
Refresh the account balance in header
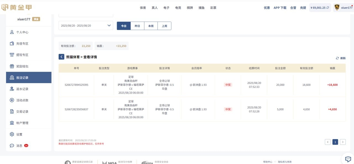[328, 8]
